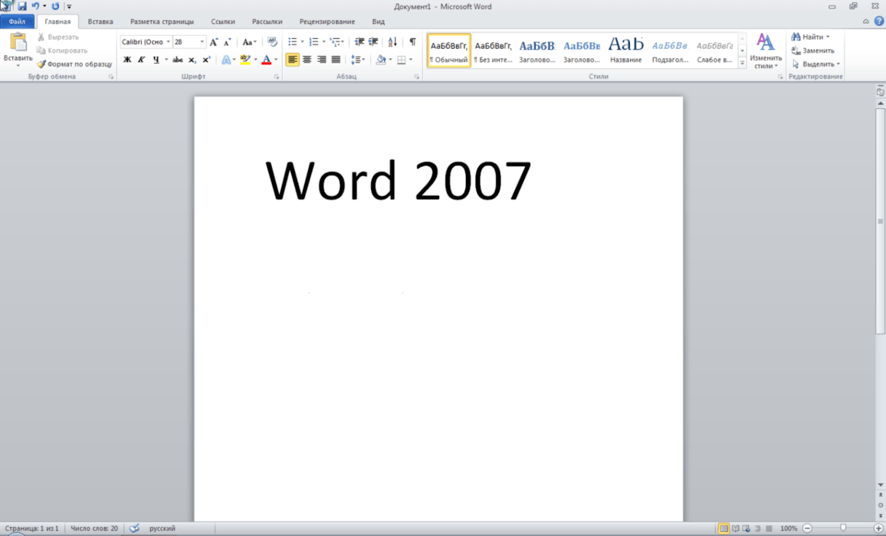Click the Grow Font icon
This screenshot has height=536, width=886.
coord(214,42)
